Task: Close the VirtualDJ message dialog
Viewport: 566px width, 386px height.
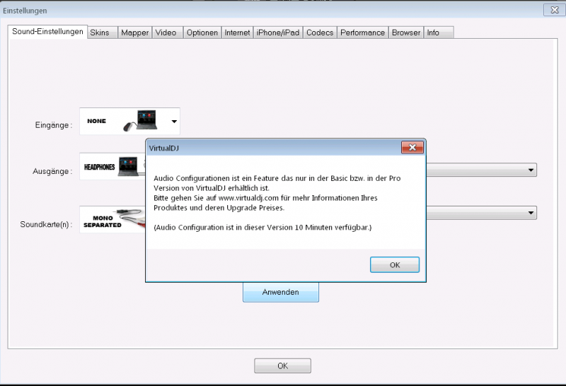Action: point(412,147)
